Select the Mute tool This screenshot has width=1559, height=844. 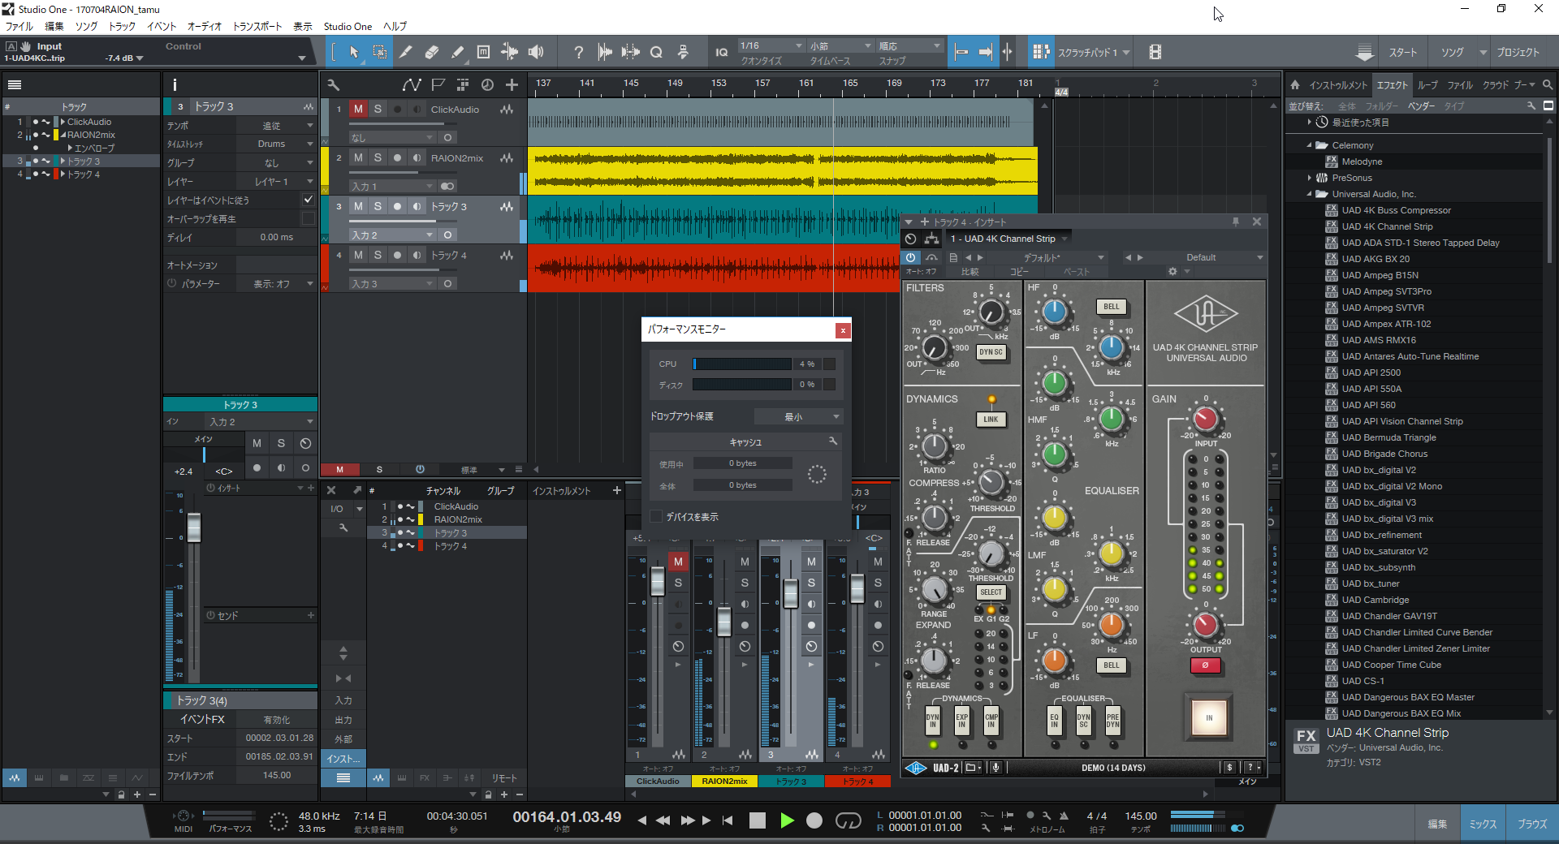pyautogui.click(x=483, y=52)
